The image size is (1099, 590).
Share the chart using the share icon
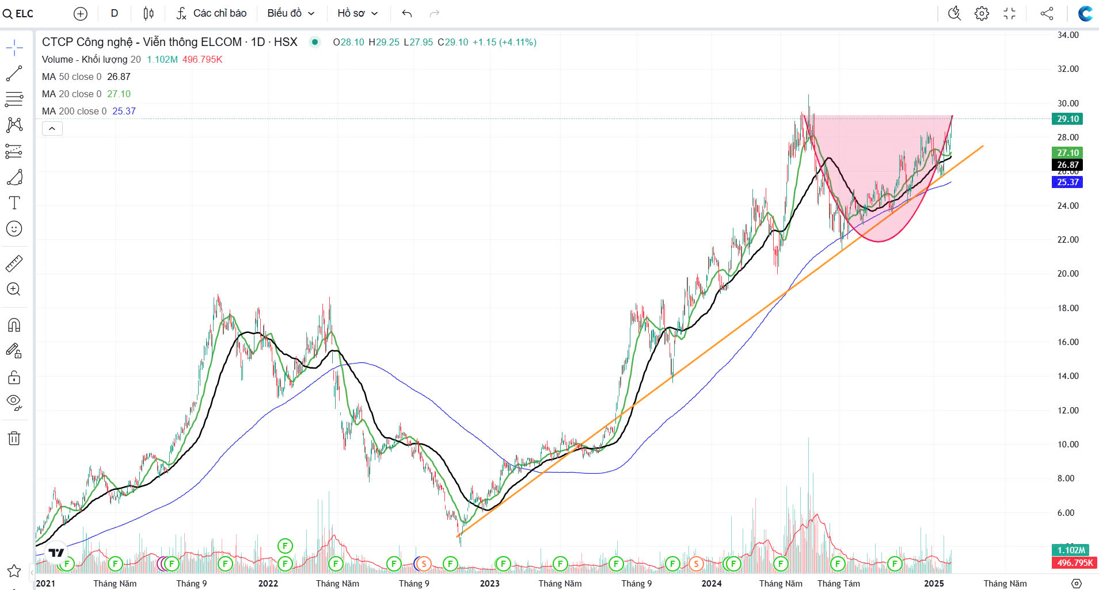[1047, 13]
